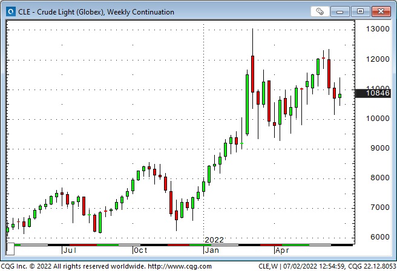
Task: Click the Jul label on time axis
Action: click(70, 250)
